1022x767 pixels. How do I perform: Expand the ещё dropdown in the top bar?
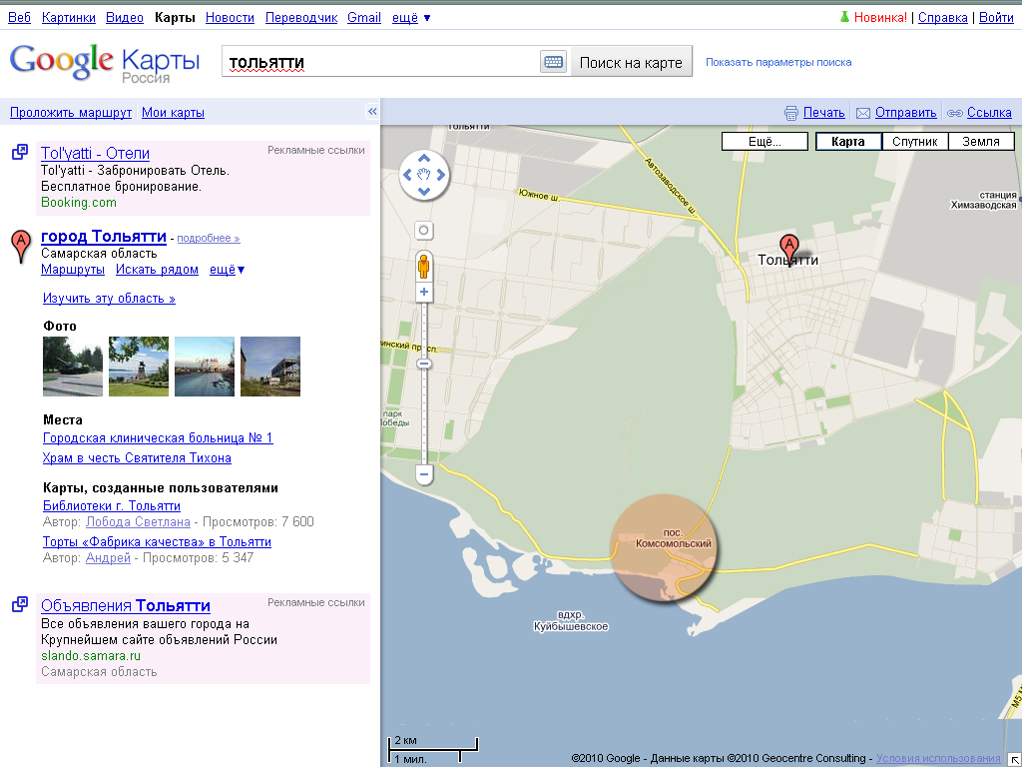pyautogui.click(x=411, y=18)
